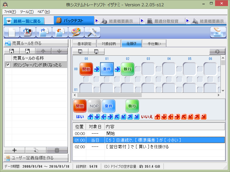Click the treasure chest toolbar icon
Image resolution: width=230 pixels, height=172 pixels.
(28, 32)
